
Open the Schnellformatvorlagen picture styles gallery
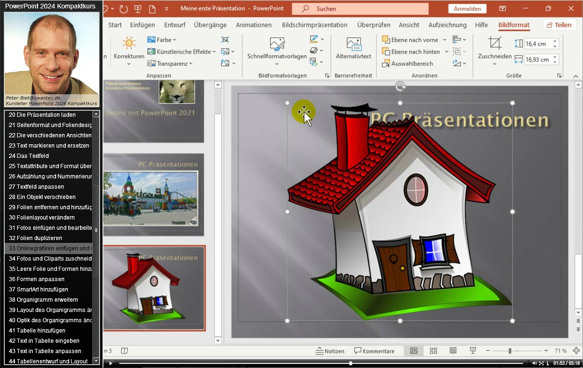click(277, 49)
